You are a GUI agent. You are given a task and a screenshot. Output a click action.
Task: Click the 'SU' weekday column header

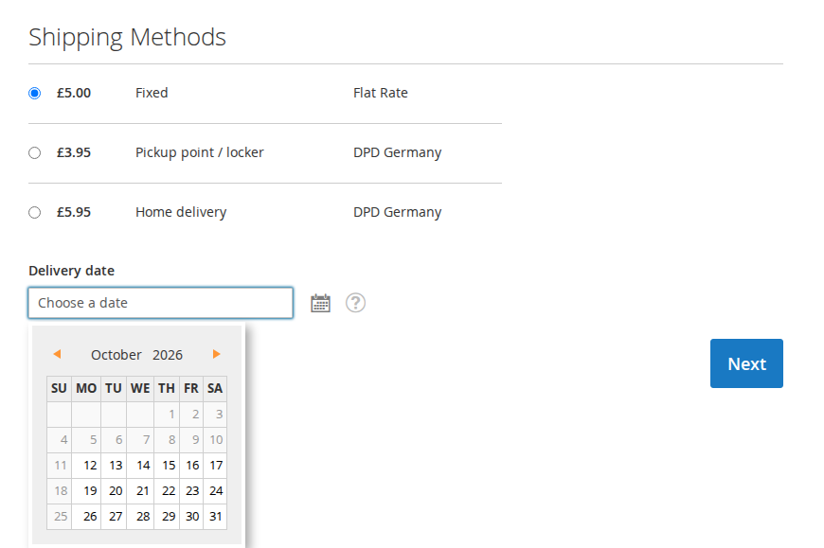point(59,388)
